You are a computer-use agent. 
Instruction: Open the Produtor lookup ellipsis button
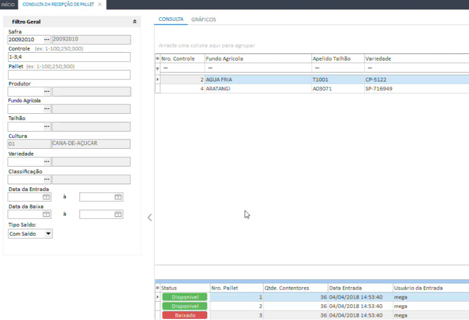46,91
